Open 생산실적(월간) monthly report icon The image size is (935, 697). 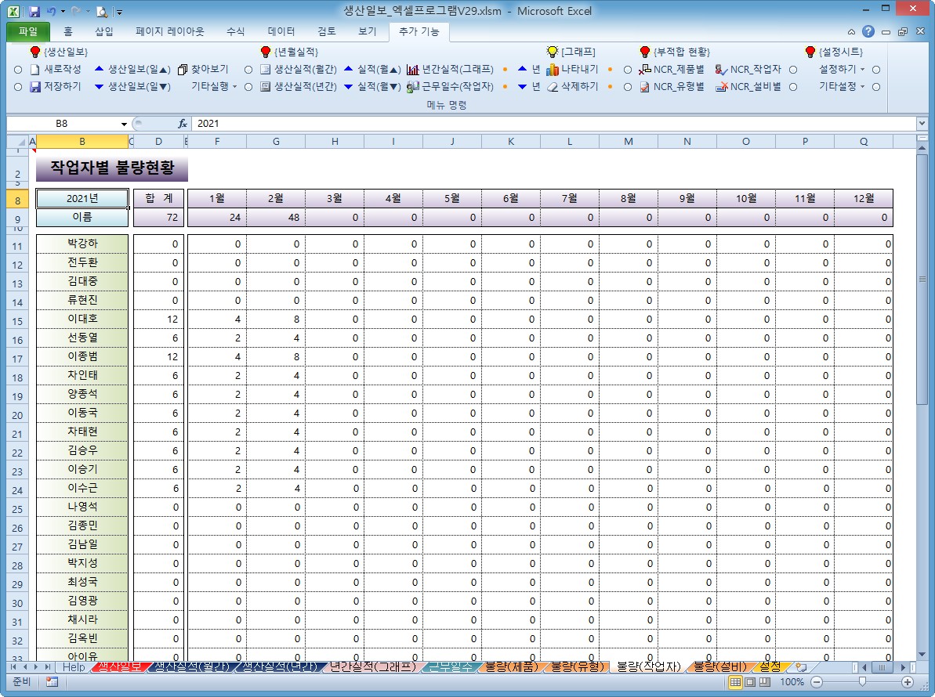pyautogui.click(x=266, y=70)
